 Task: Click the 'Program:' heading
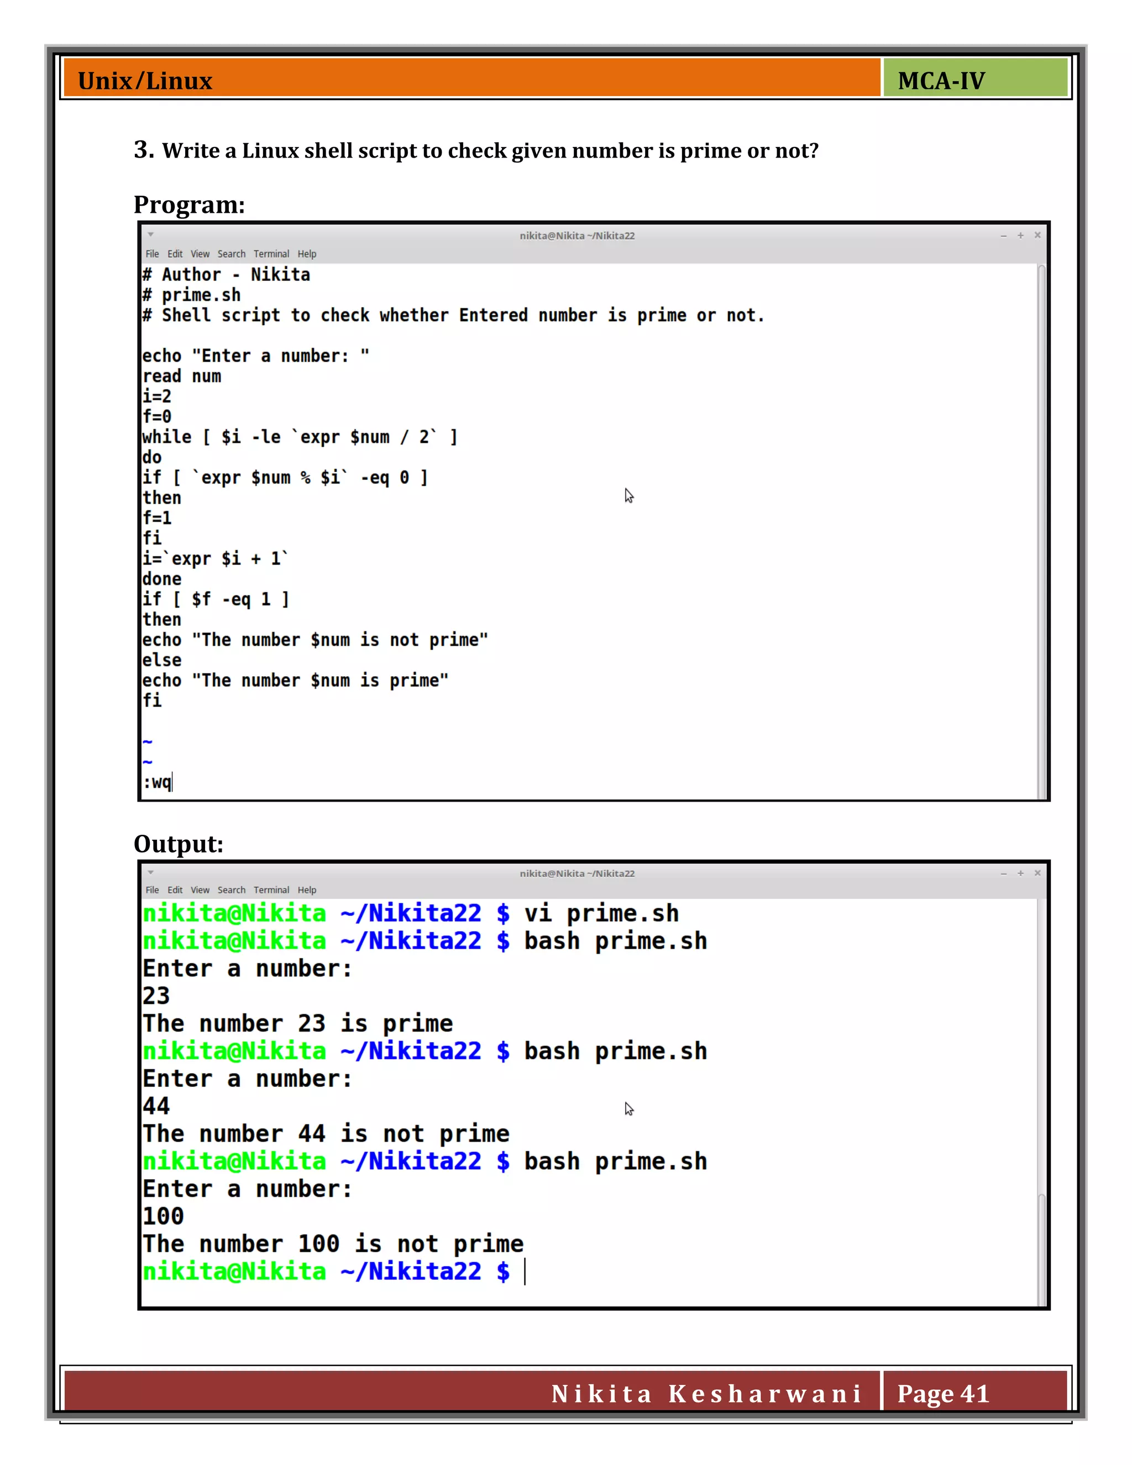(190, 205)
